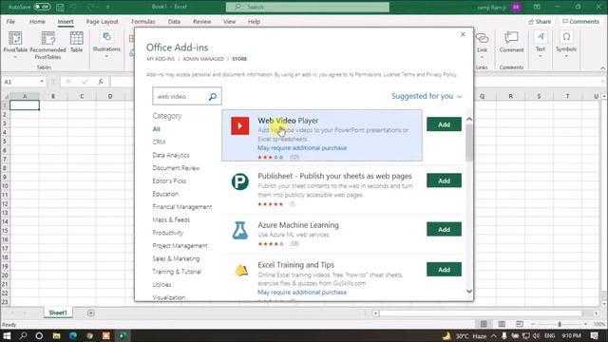Viewport: 608px width, 342px height.
Task: Click the scroll down arrow in add-ins list
Action: click(469, 292)
